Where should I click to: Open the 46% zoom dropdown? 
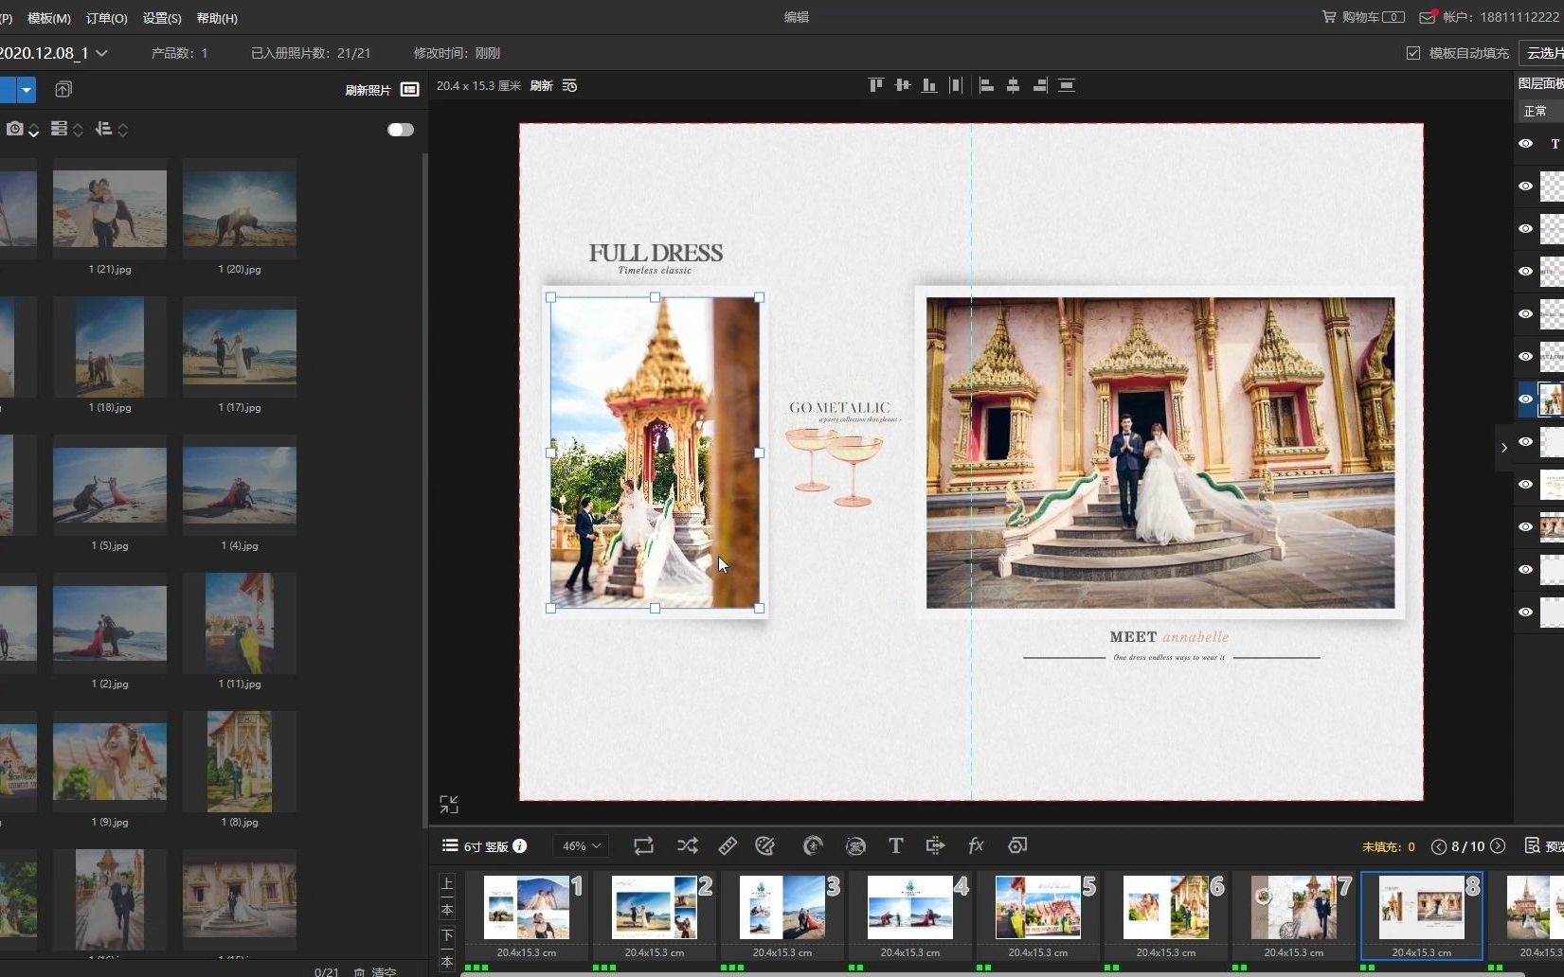tap(581, 845)
